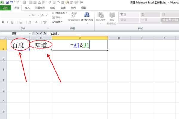Cancel formula entry with the X icon
This screenshot has height=119, width=179.
pos(37,33)
